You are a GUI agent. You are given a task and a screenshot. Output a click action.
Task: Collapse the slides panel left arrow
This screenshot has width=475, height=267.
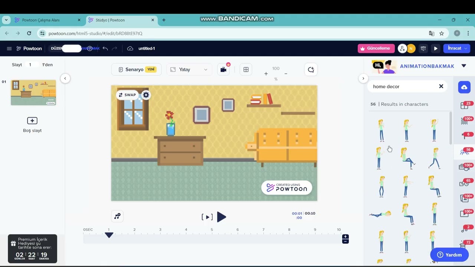point(65,78)
